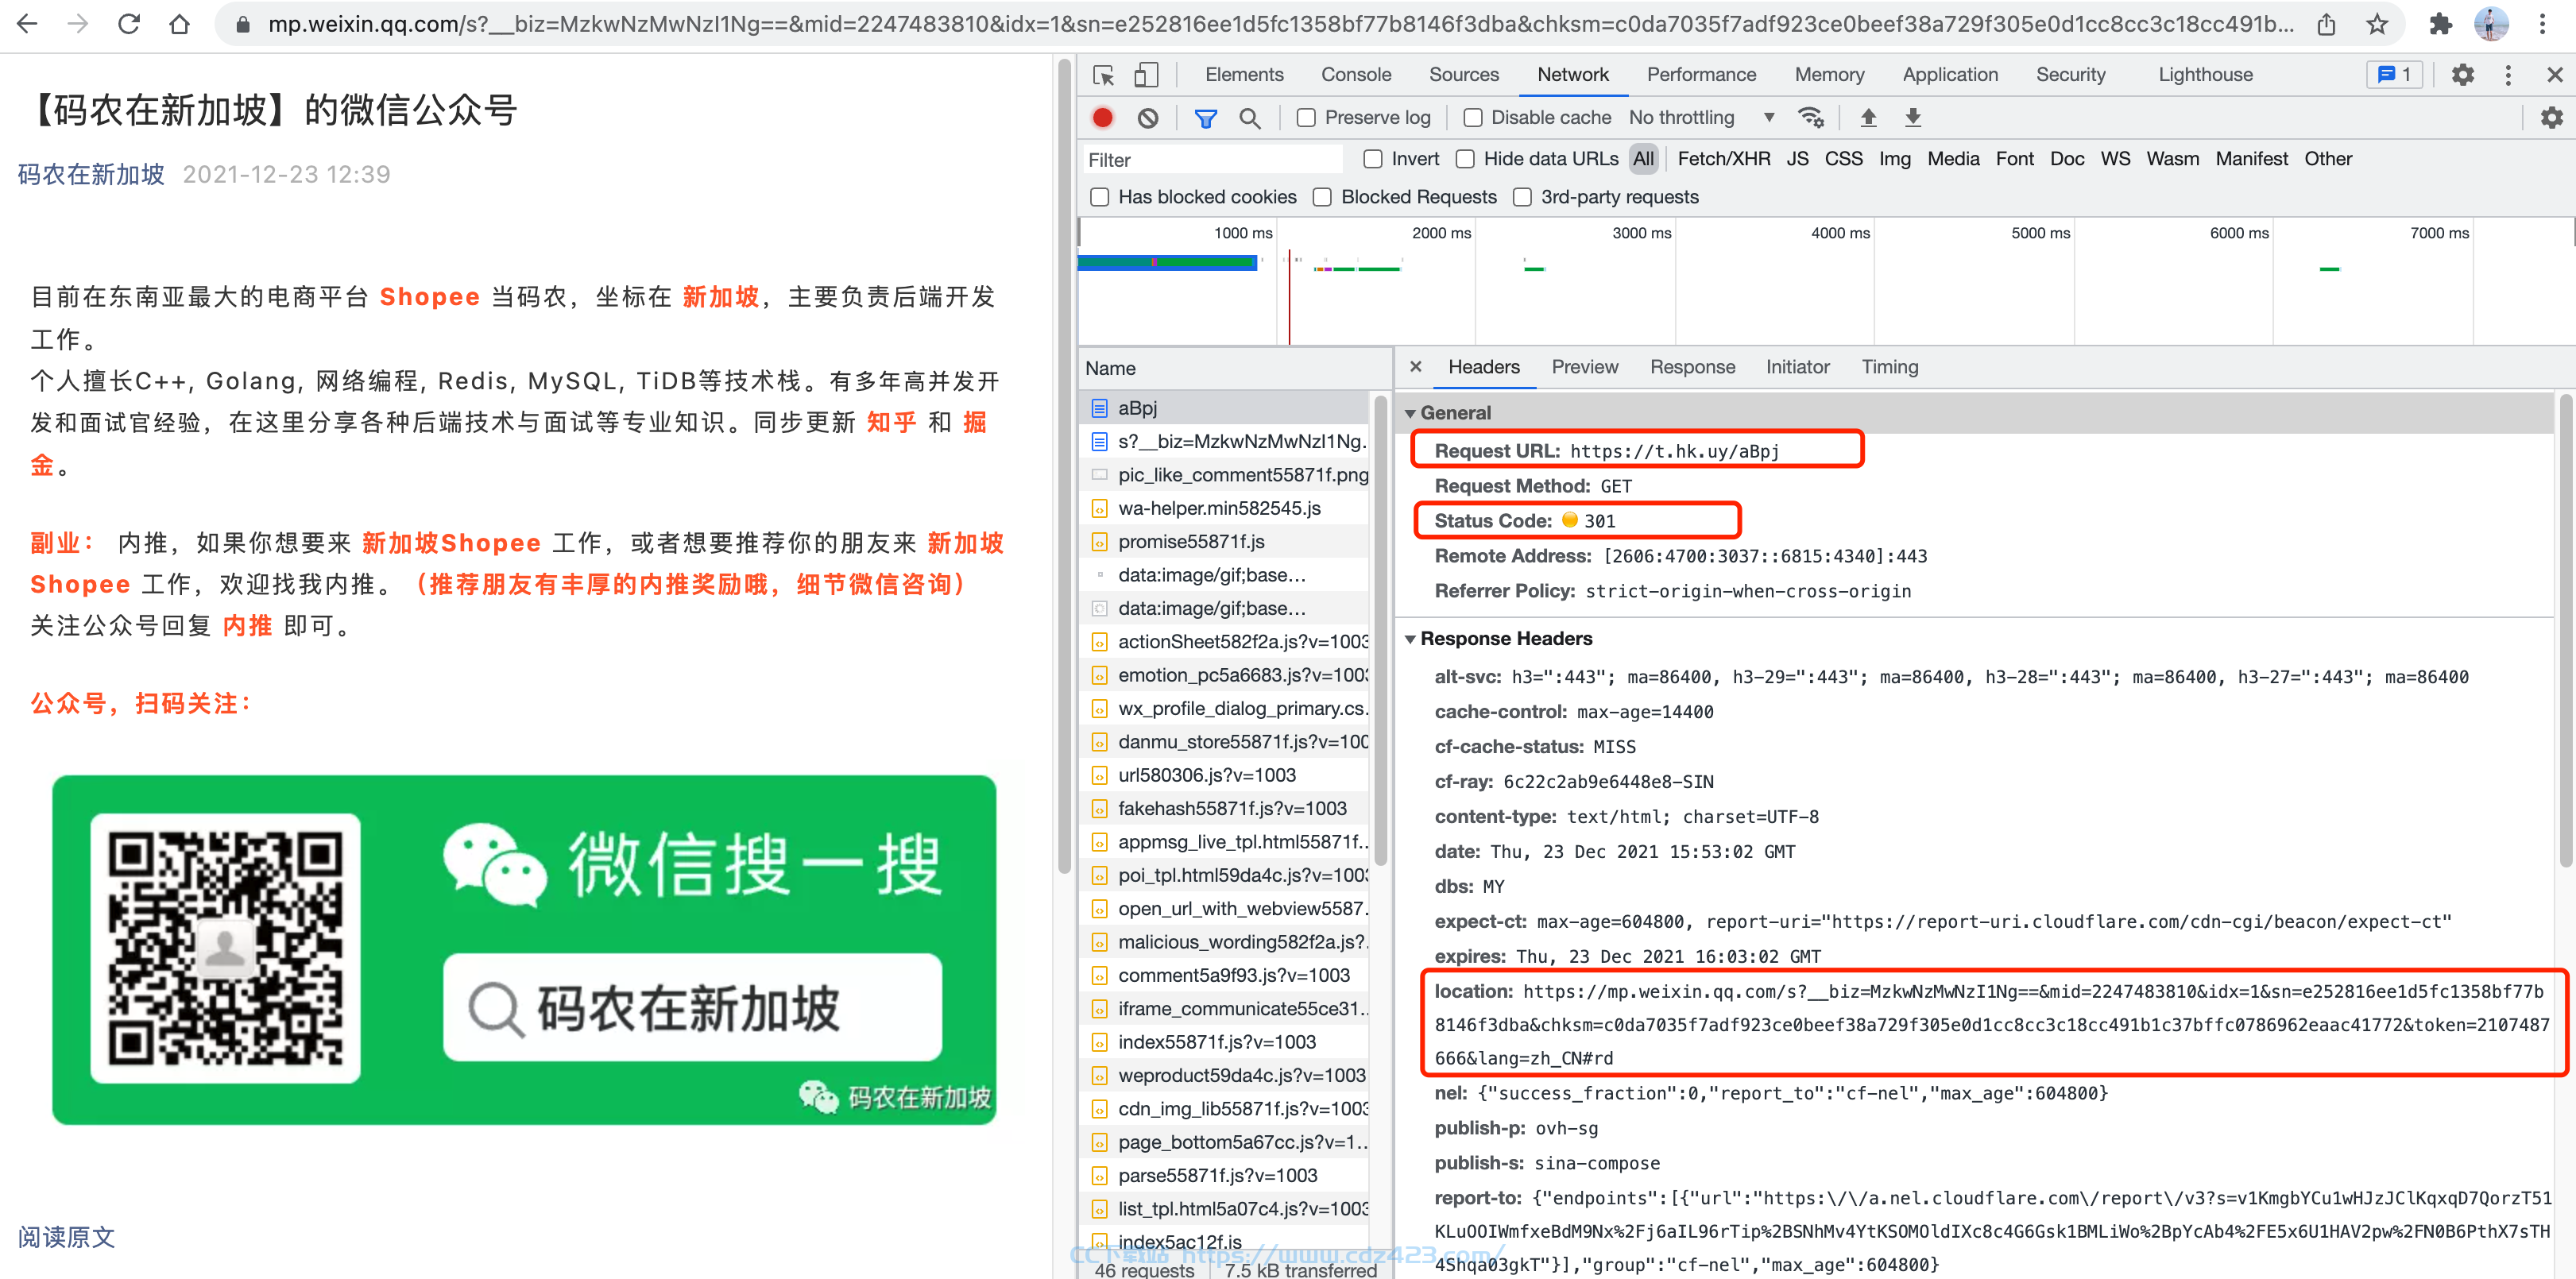This screenshot has width=2576, height=1279.
Task: Clear the network log
Action: pyautogui.click(x=1148, y=118)
